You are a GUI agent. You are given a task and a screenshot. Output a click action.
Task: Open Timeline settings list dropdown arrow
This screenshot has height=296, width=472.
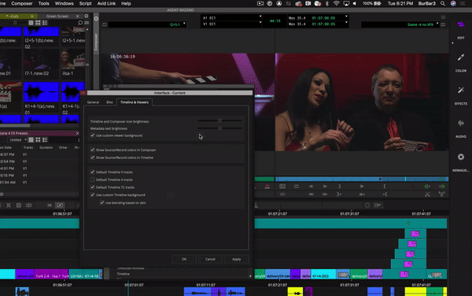tap(250, 276)
